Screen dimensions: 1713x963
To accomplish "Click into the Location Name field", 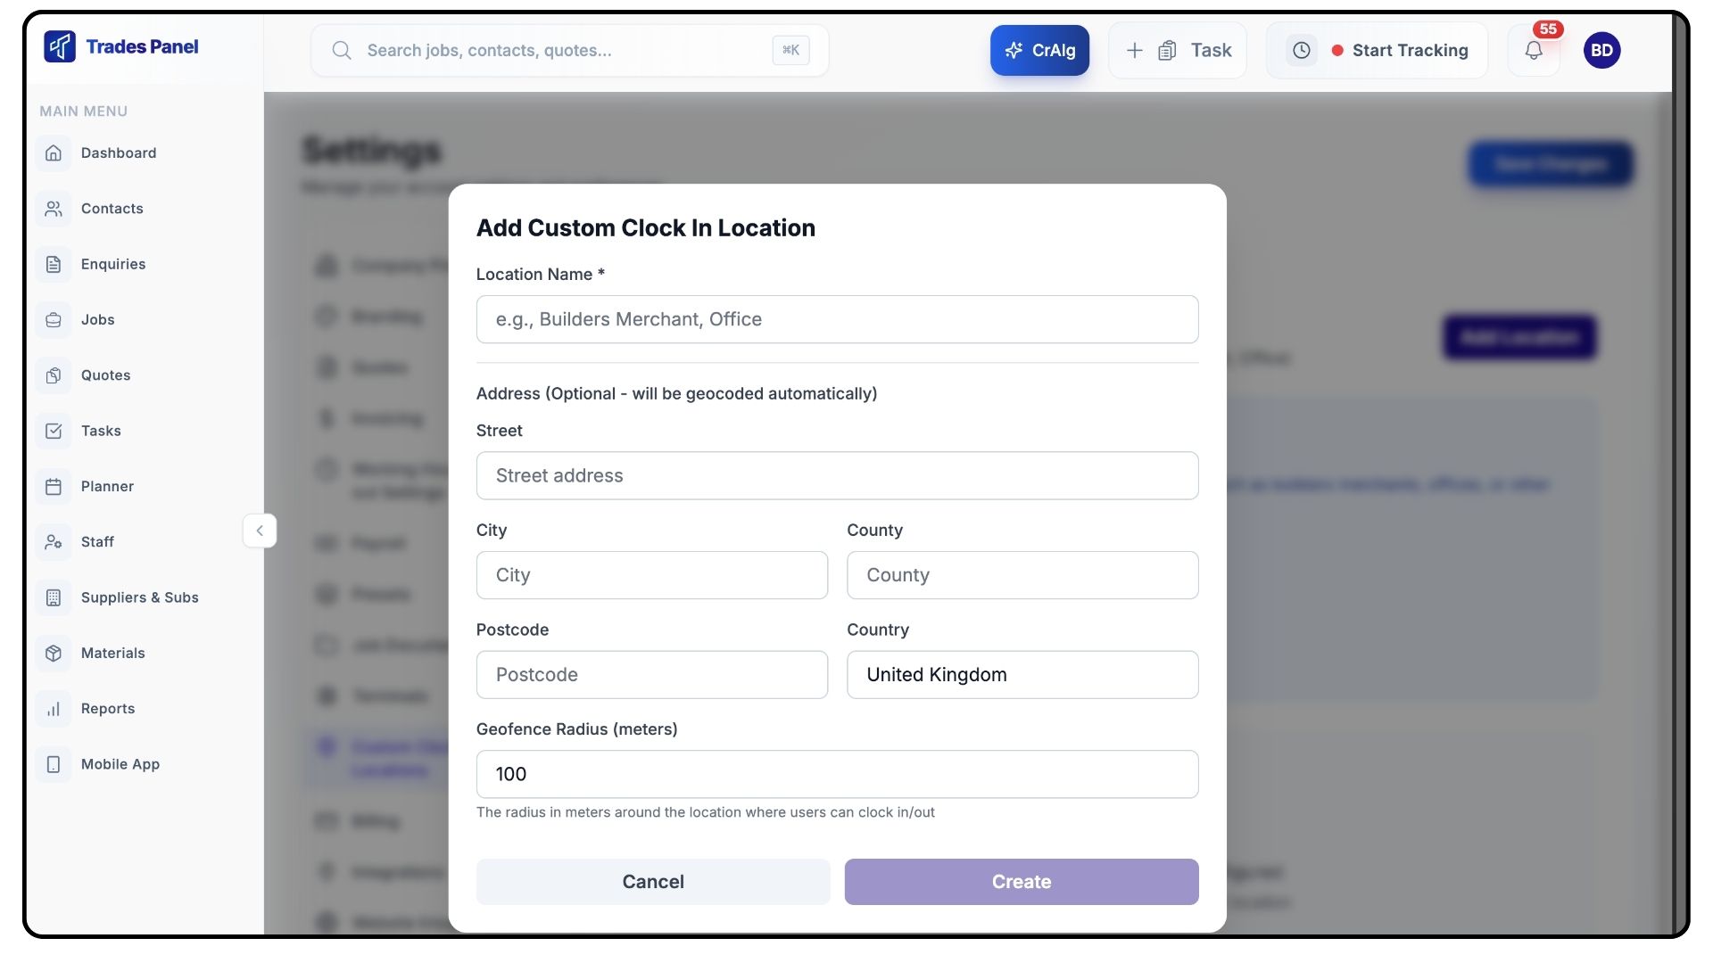I will point(837,319).
